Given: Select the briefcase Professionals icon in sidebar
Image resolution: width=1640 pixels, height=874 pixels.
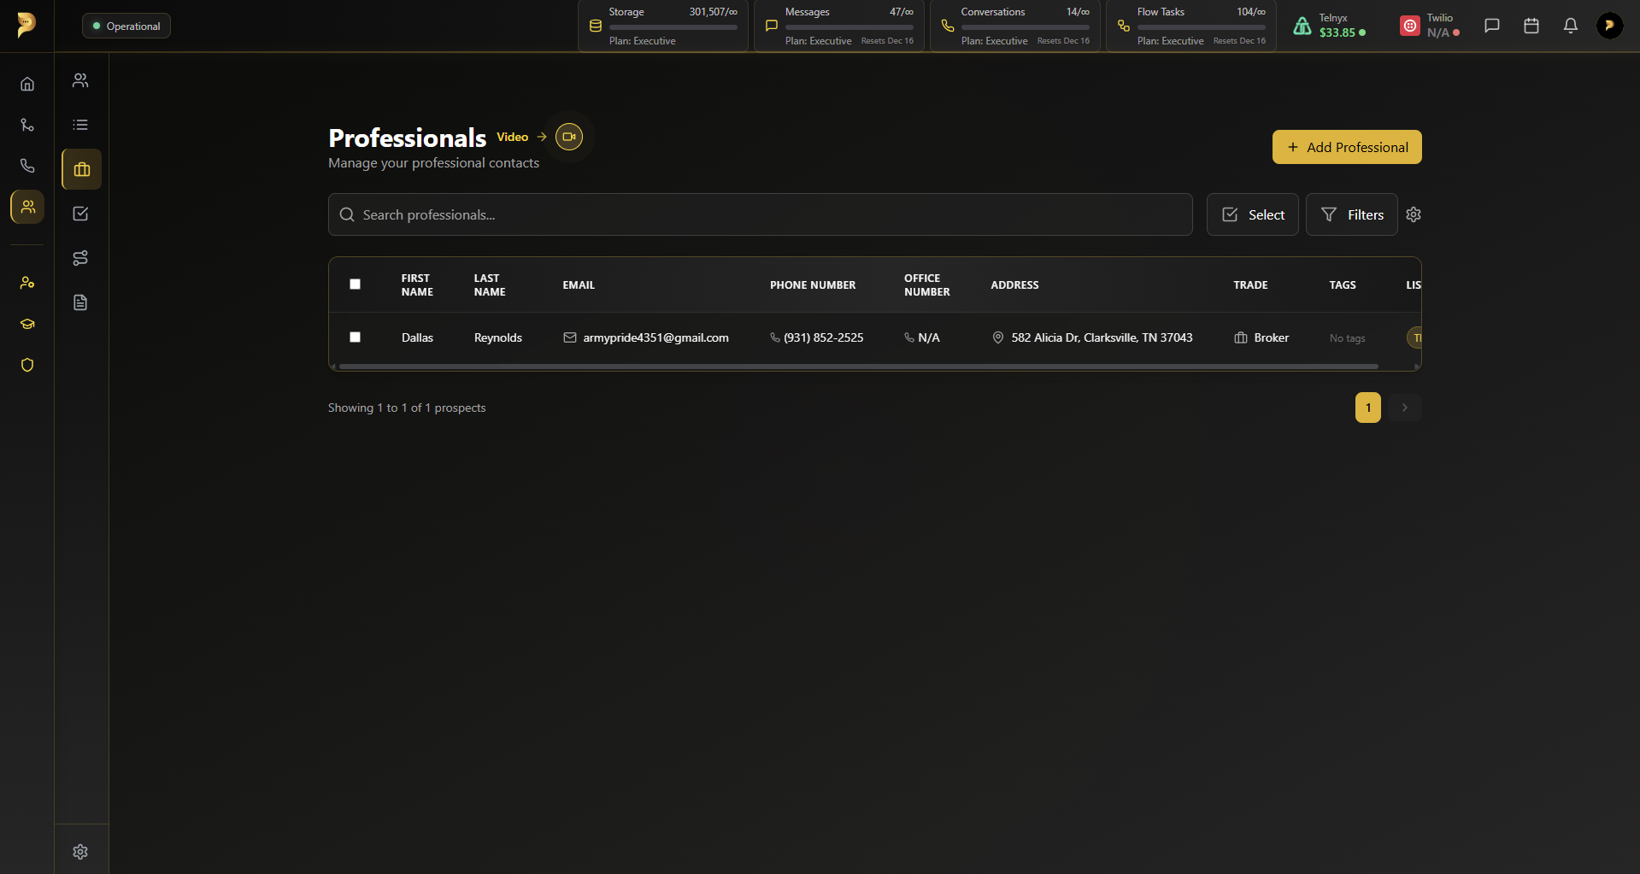Looking at the screenshot, I should click(81, 169).
